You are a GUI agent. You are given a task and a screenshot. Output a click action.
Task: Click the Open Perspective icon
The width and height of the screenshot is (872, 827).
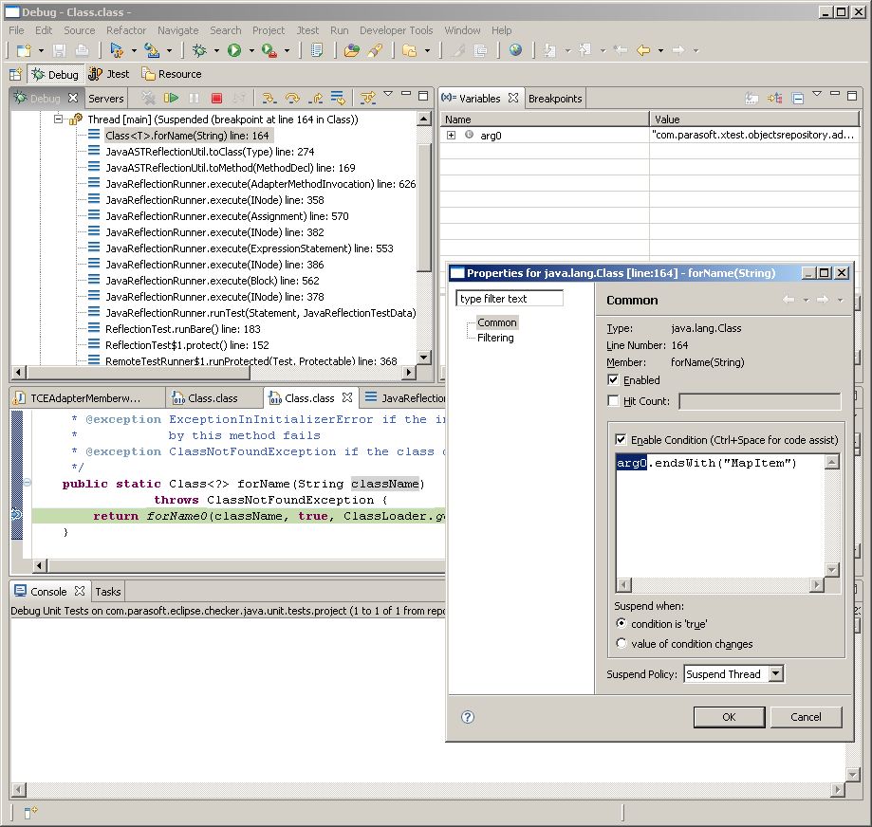(x=16, y=74)
